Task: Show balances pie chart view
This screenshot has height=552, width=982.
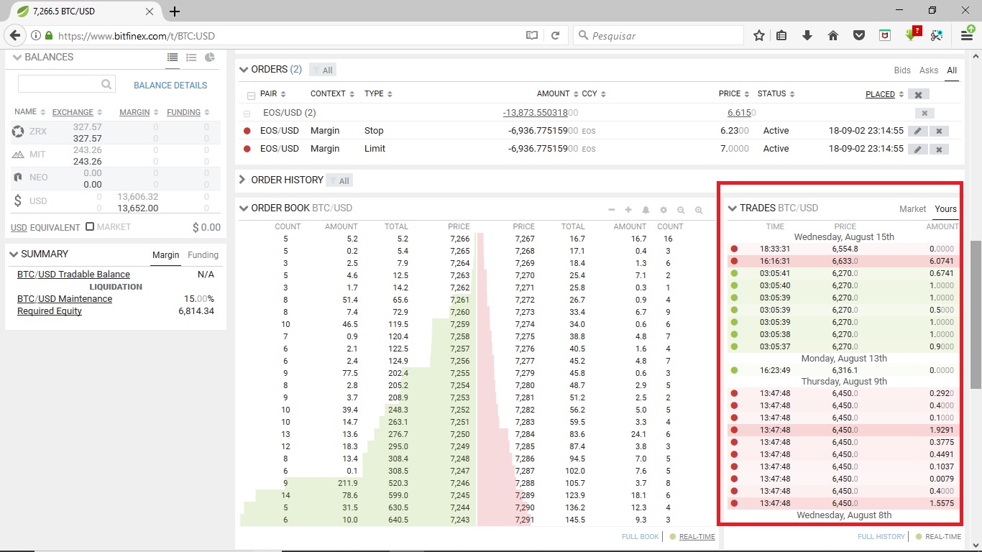Action: [x=210, y=57]
